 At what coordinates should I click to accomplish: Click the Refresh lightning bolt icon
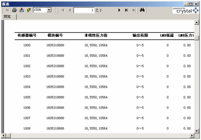pyautogui.click(x=29, y=10)
